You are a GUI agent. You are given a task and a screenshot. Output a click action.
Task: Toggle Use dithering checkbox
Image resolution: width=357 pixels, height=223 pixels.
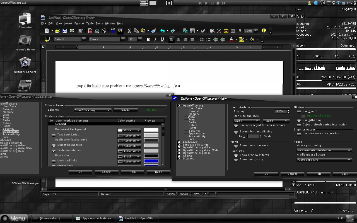click(299, 121)
